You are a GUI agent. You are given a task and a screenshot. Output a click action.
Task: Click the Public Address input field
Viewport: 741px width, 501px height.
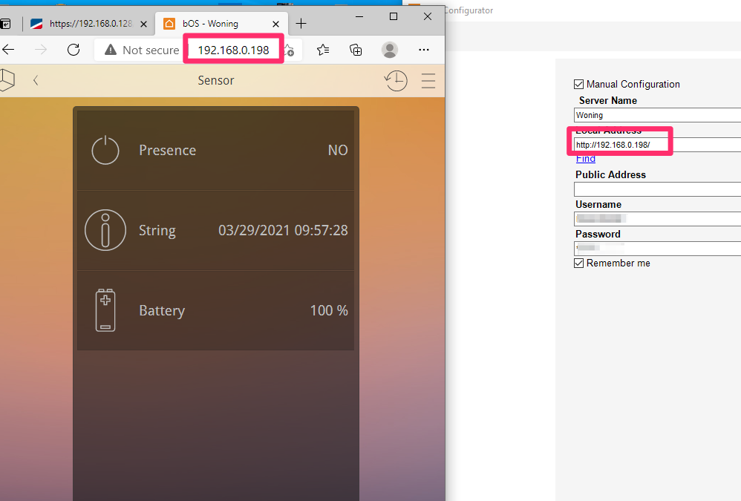[x=657, y=189]
